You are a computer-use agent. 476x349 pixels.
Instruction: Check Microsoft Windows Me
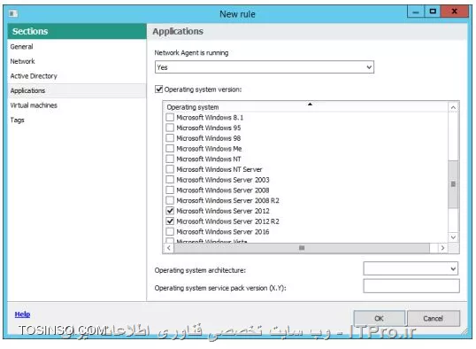[170, 148]
